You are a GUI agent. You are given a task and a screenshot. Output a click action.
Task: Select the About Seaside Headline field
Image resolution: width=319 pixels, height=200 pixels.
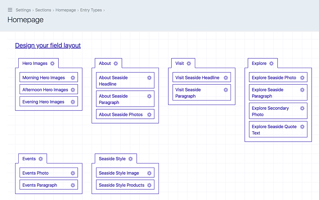pyautogui.click(x=125, y=80)
